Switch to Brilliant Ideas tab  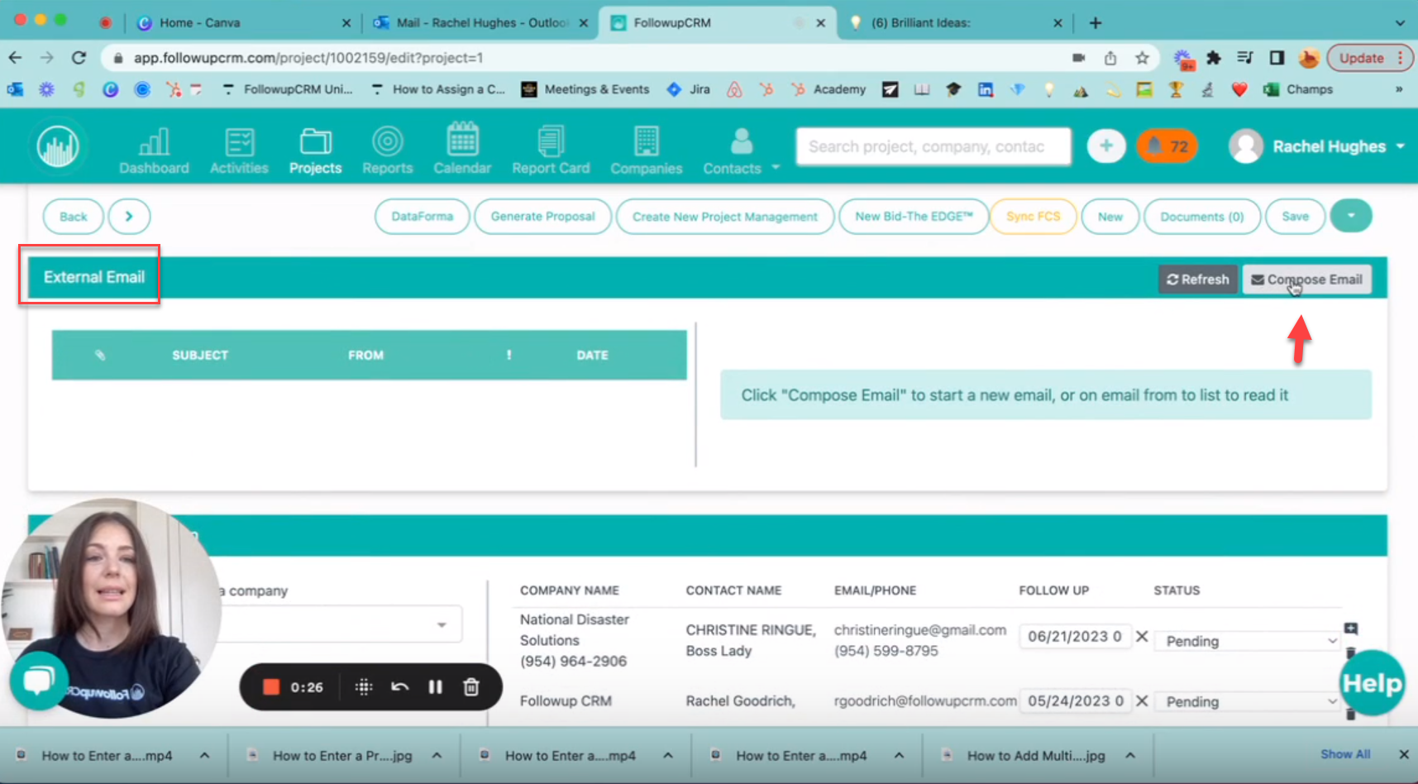click(x=955, y=22)
